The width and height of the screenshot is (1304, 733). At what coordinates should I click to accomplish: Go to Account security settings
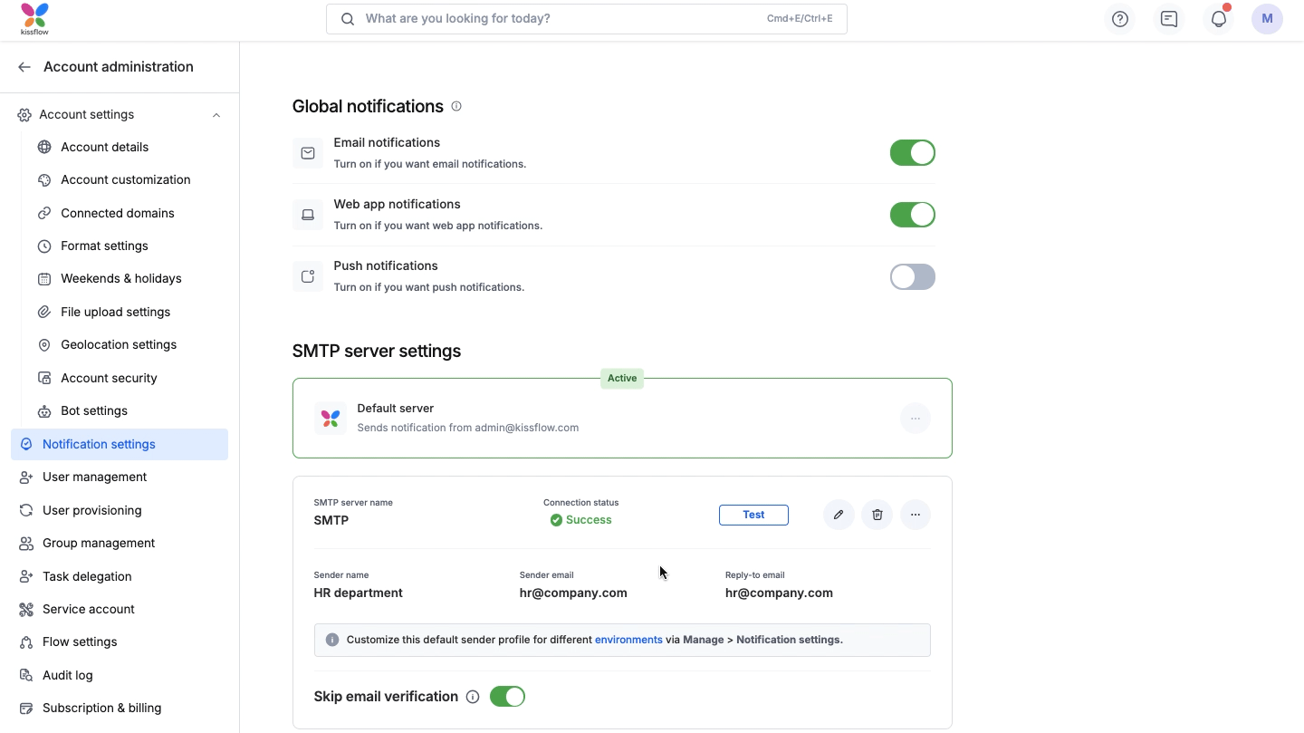coord(109,378)
